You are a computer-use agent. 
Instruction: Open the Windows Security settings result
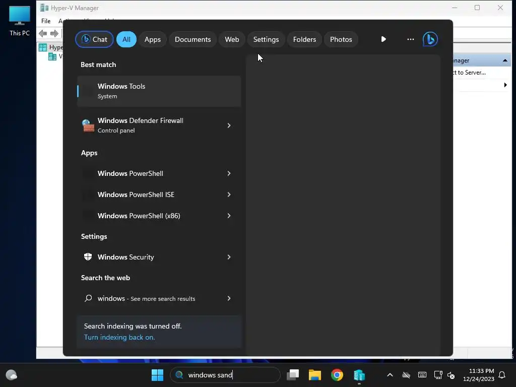tap(159, 257)
